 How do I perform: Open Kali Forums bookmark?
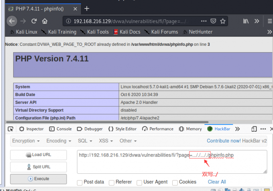161,32
